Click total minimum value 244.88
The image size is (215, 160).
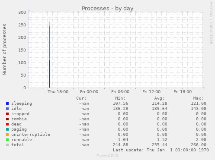pyautogui.click(x=120, y=145)
